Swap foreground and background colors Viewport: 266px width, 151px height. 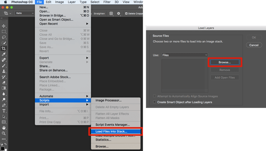(5, 144)
